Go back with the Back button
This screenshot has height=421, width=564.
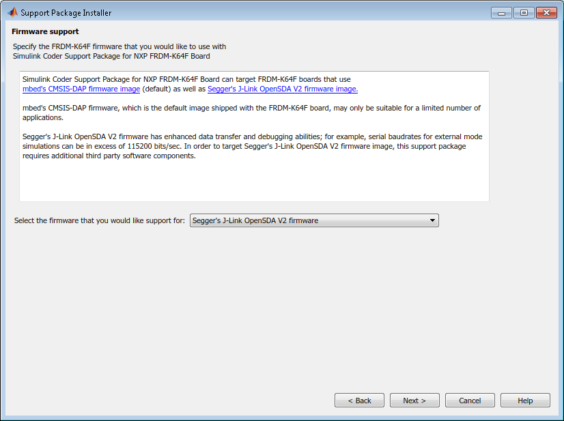(x=359, y=401)
